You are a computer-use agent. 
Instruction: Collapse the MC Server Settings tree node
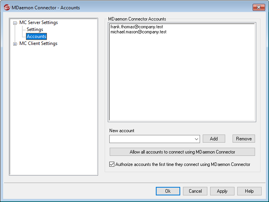pos(15,23)
